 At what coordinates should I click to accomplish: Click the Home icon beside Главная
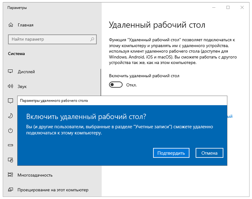point(11,25)
